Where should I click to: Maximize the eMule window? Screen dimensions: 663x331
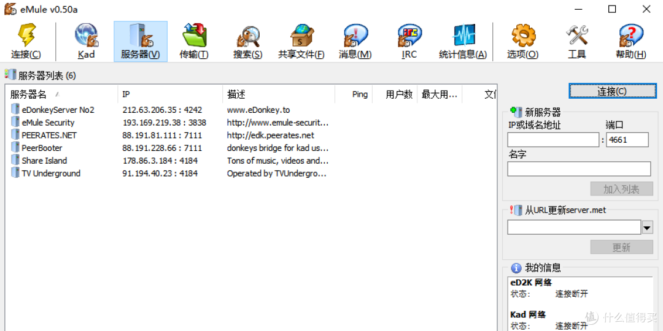(612, 9)
